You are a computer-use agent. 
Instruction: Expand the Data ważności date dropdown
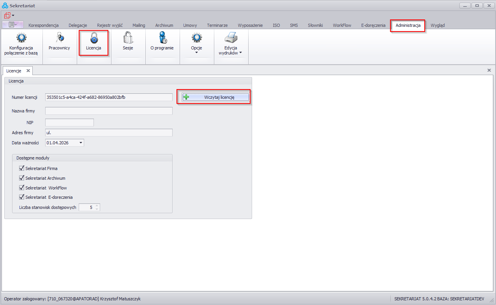[x=81, y=143]
